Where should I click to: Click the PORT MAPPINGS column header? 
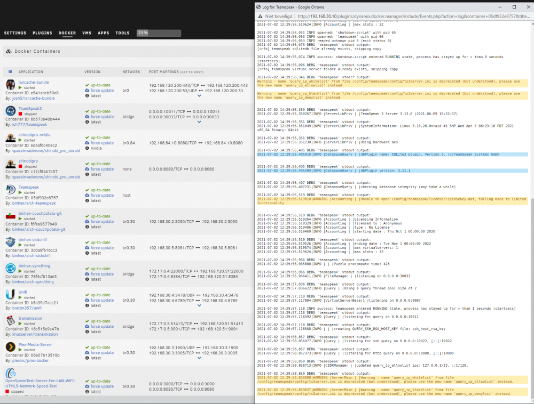tap(176, 72)
